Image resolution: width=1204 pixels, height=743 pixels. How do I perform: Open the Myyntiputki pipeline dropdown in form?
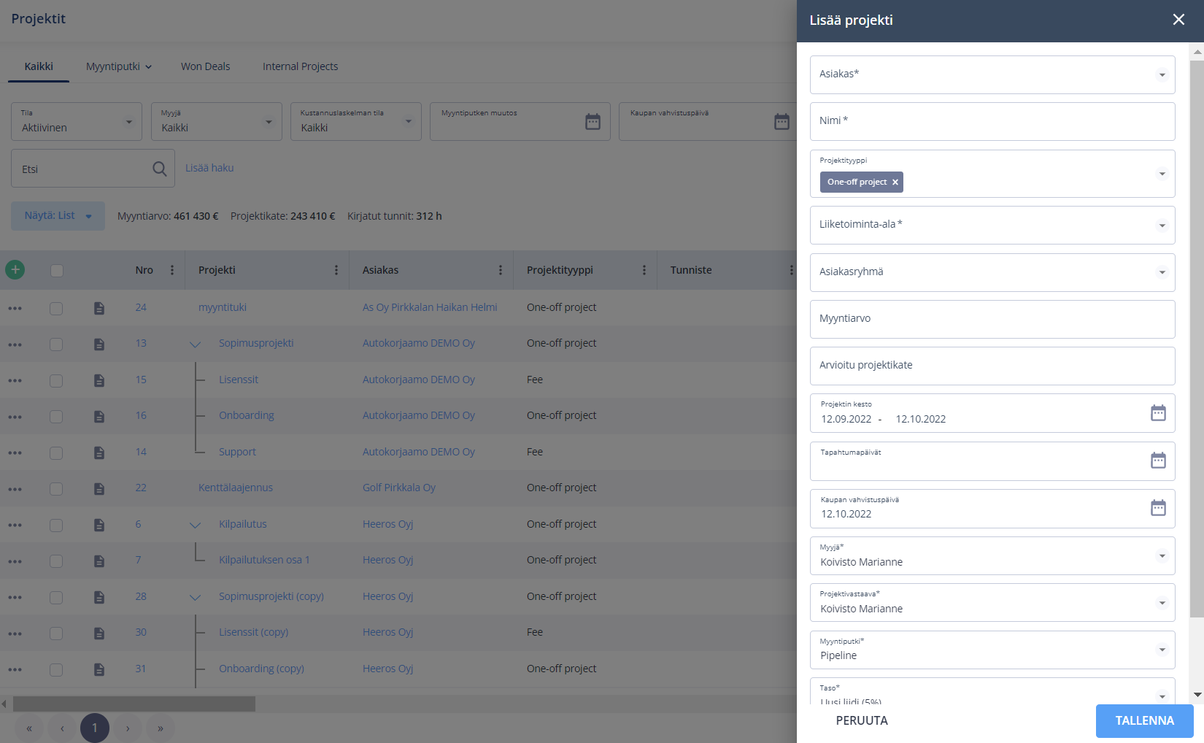992,650
